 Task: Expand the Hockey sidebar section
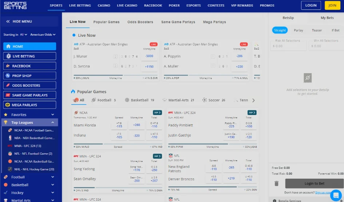pos(53,193)
